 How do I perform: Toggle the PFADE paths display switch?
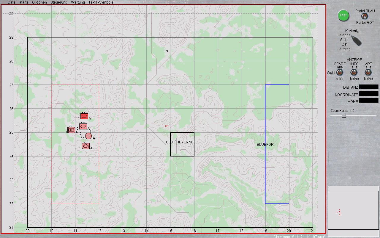point(340,72)
